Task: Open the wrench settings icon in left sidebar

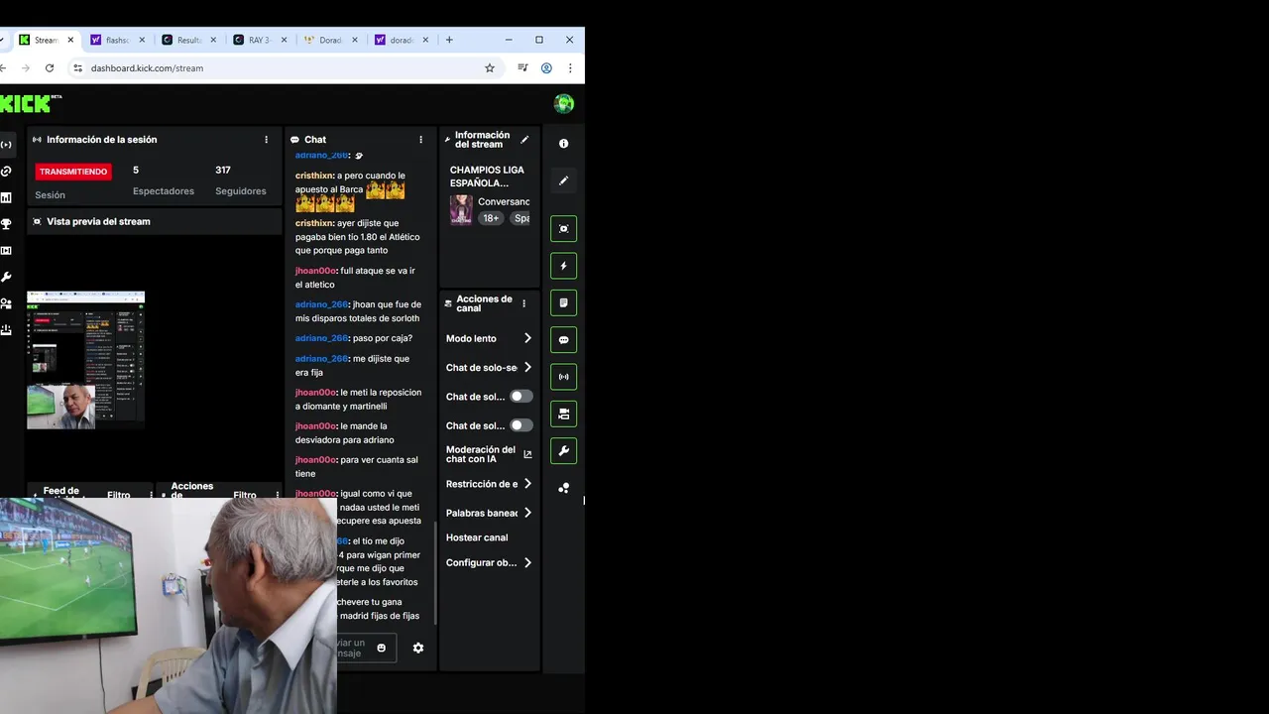Action: [x=6, y=277]
